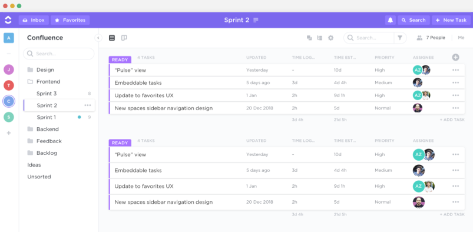Open options for second Embeddable tasks row
The width and height of the screenshot is (473, 232).
click(455, 170)
